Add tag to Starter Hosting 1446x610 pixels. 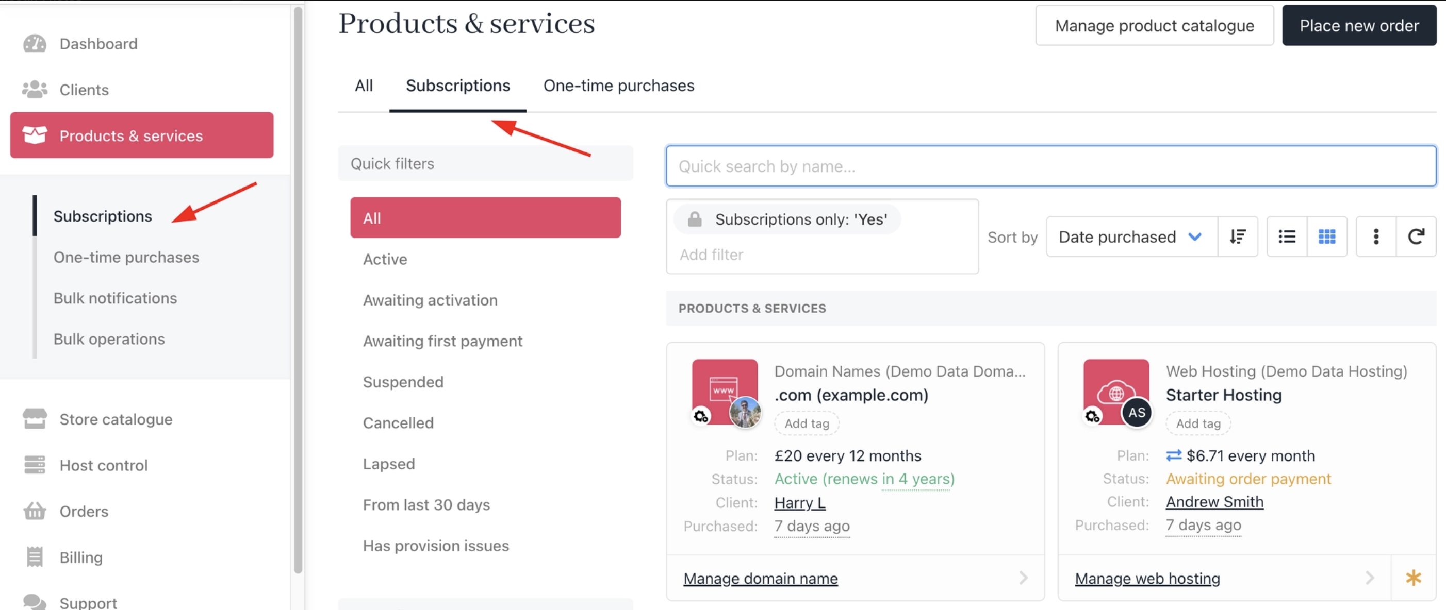pyautogui.click(x=1198, y=423)
